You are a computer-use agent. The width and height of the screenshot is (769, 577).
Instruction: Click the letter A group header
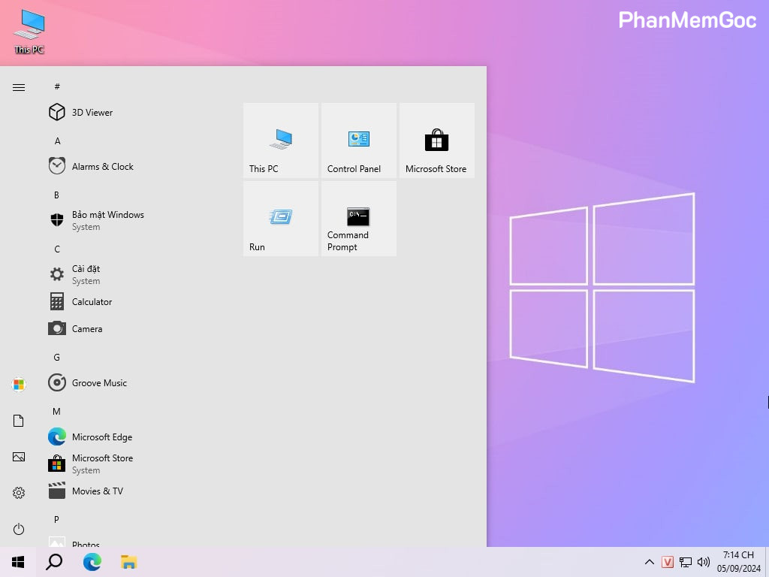click(57, 141)
